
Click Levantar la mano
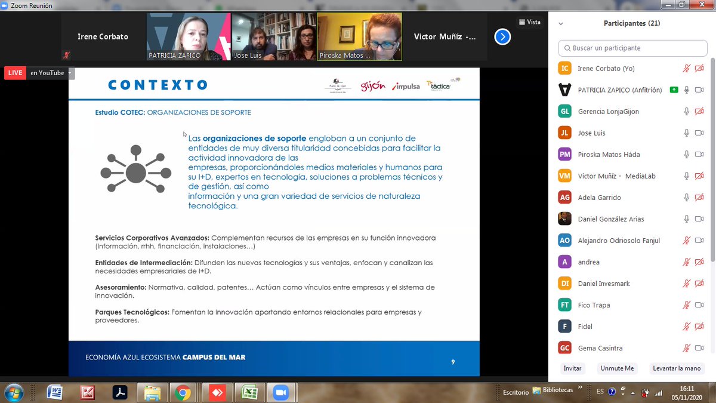[x=677, y=368]
